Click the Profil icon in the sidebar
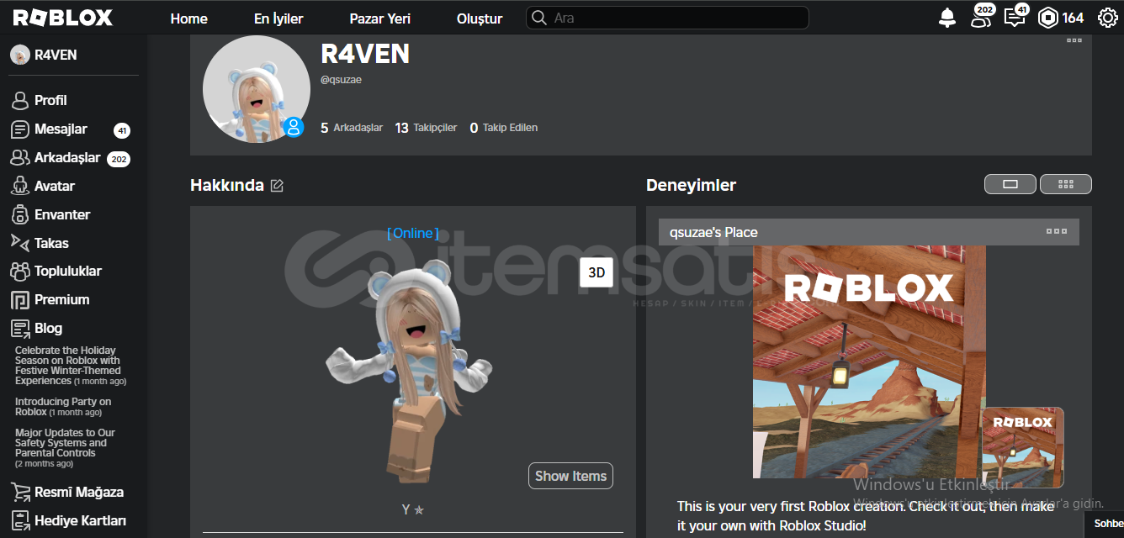 pos(20,101)
